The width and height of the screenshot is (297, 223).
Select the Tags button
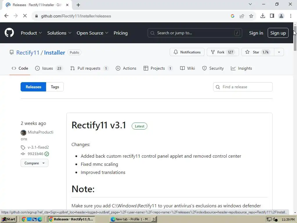[55, 87]
